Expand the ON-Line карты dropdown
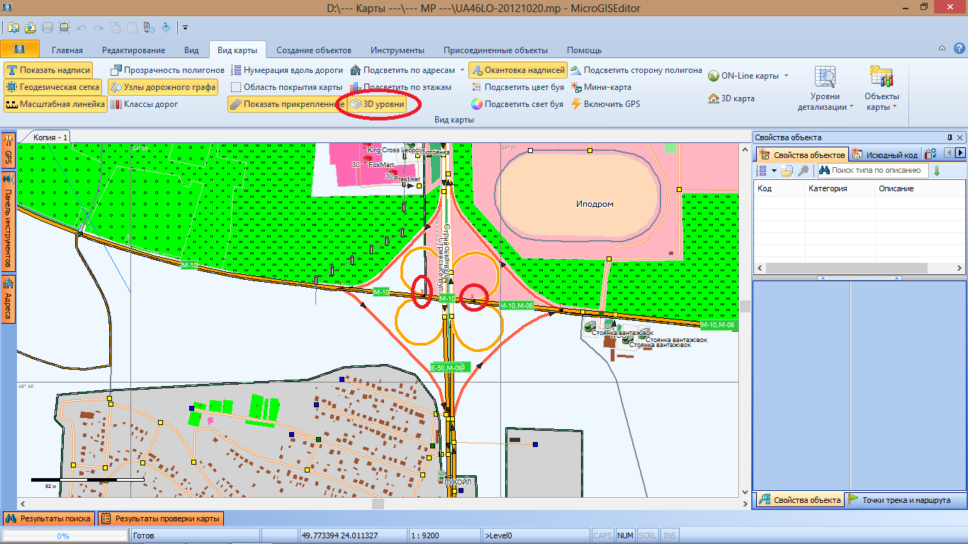Image resolution: width=968 pixels, height=544 pixels. [x=786, y=76]
